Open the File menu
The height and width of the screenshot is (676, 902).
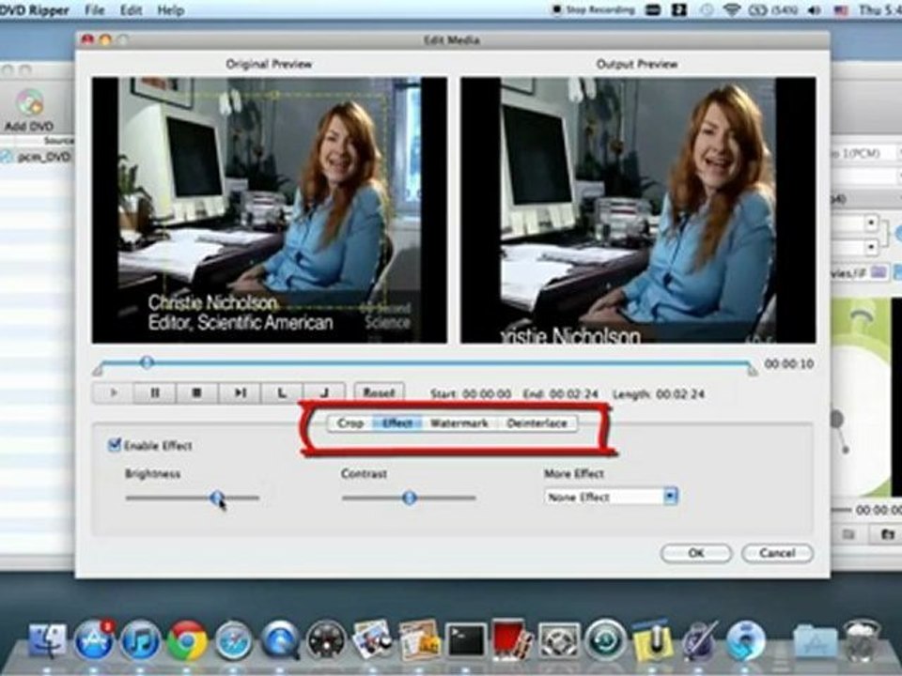94,9
